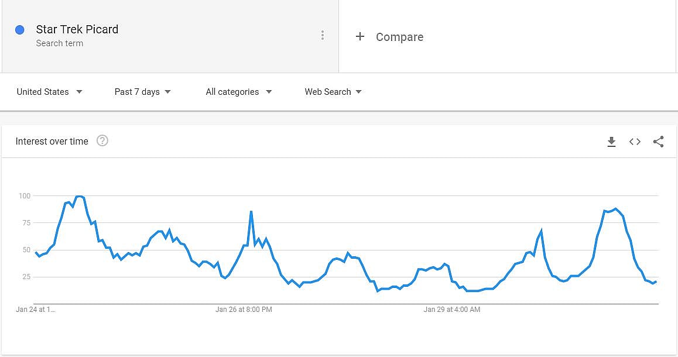Viewport: 678px width, 357px height.
Task: Click the three-dot menu on search term
Action: pyautogui.click(x=322, y=36)
